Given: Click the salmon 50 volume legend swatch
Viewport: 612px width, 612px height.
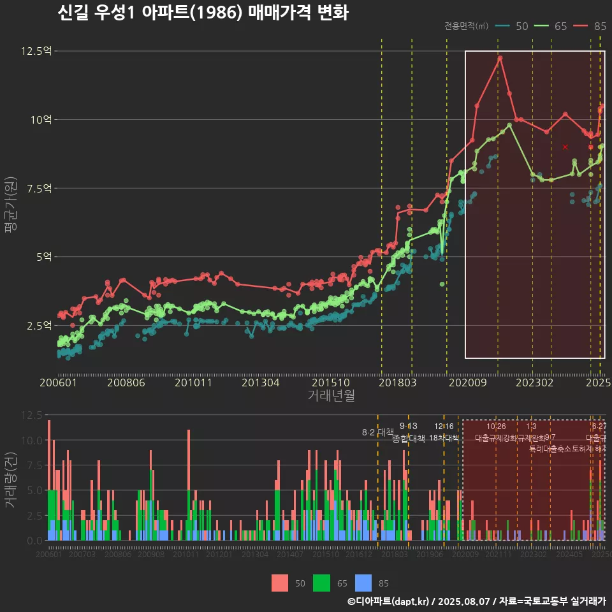Looking at the screenshot, I should click(x=280, y=583).
